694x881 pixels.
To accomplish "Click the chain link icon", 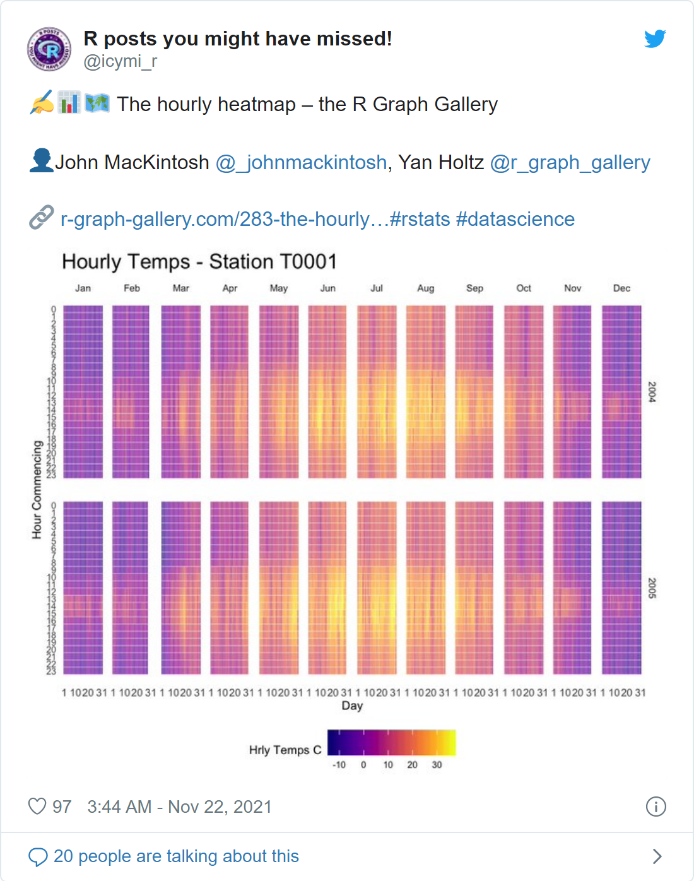I will (42, 218).
